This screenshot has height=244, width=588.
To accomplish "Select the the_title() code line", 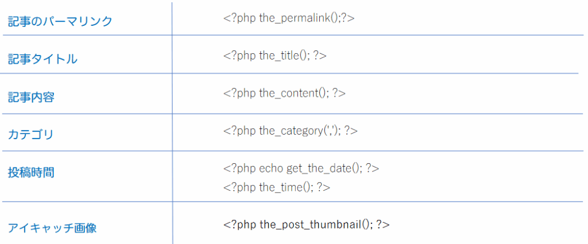I will 275,55.
